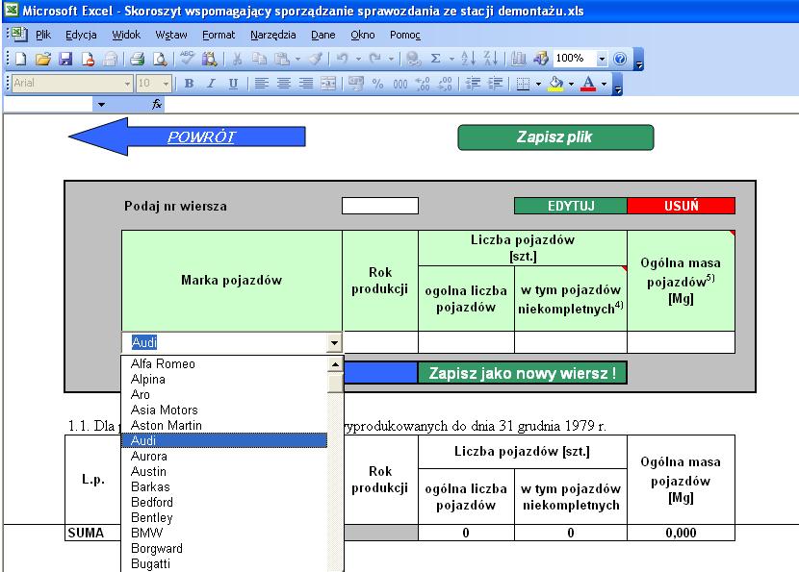This screenshot has height=572, width=799.
Task: Apply Comma Style 000 icon
Action: (x=400, y=84)
